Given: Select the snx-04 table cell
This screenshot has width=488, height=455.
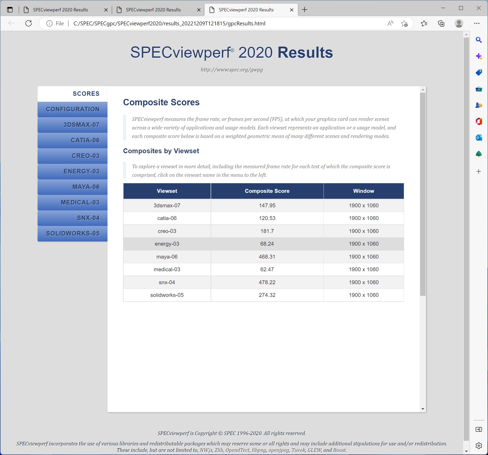Looking at the screenshot, I should point(167,282).
